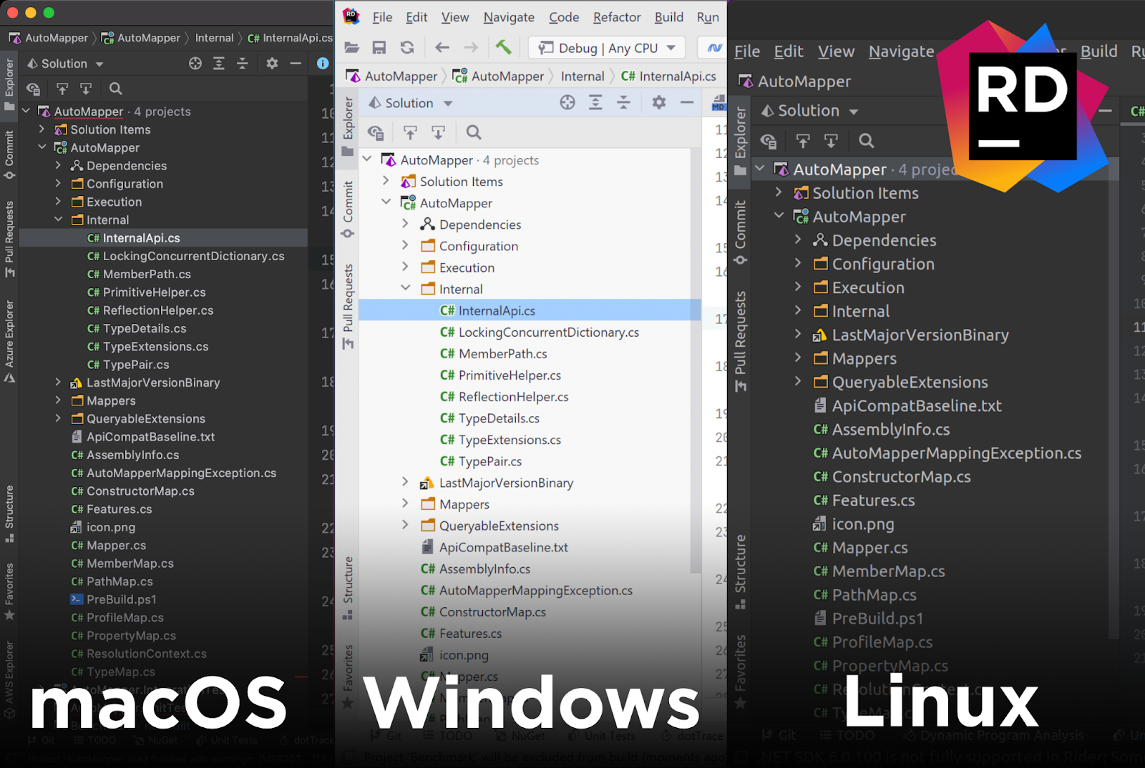
Task: Open Azure Explorer tab in macOS sidebar
Action: [x=9, y=342]
